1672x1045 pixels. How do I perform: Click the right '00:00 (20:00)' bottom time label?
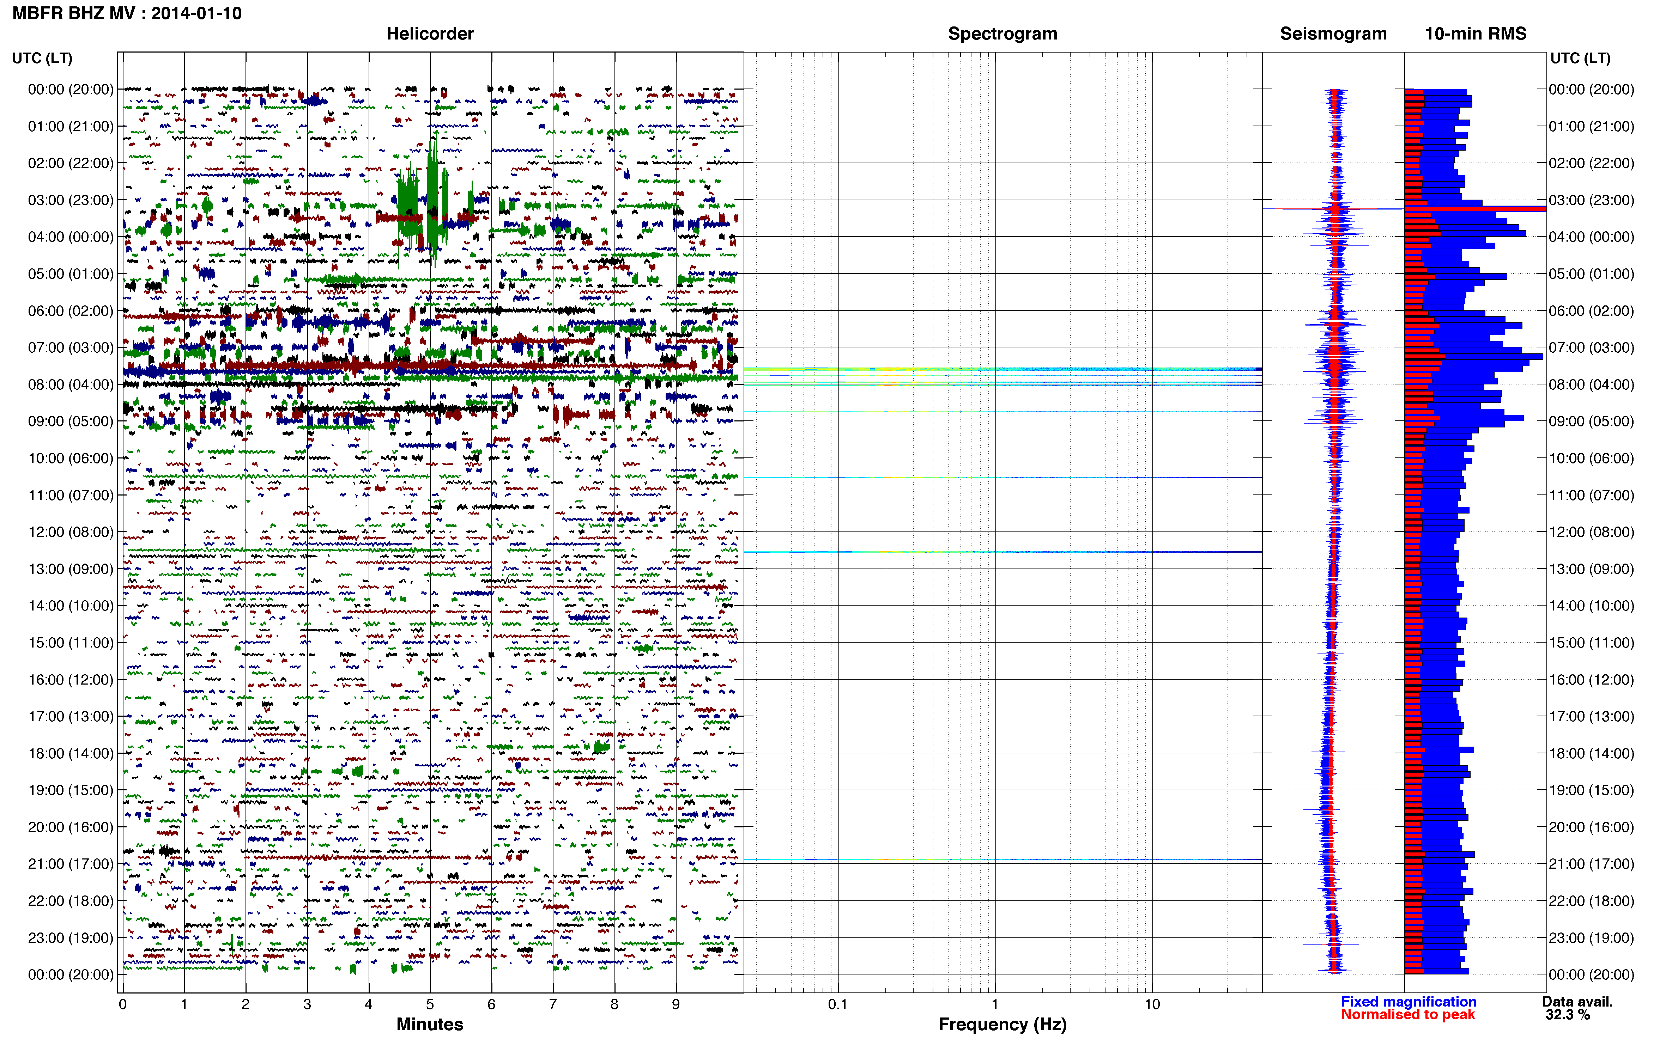pyautogui.click(x=1591, y=974)
